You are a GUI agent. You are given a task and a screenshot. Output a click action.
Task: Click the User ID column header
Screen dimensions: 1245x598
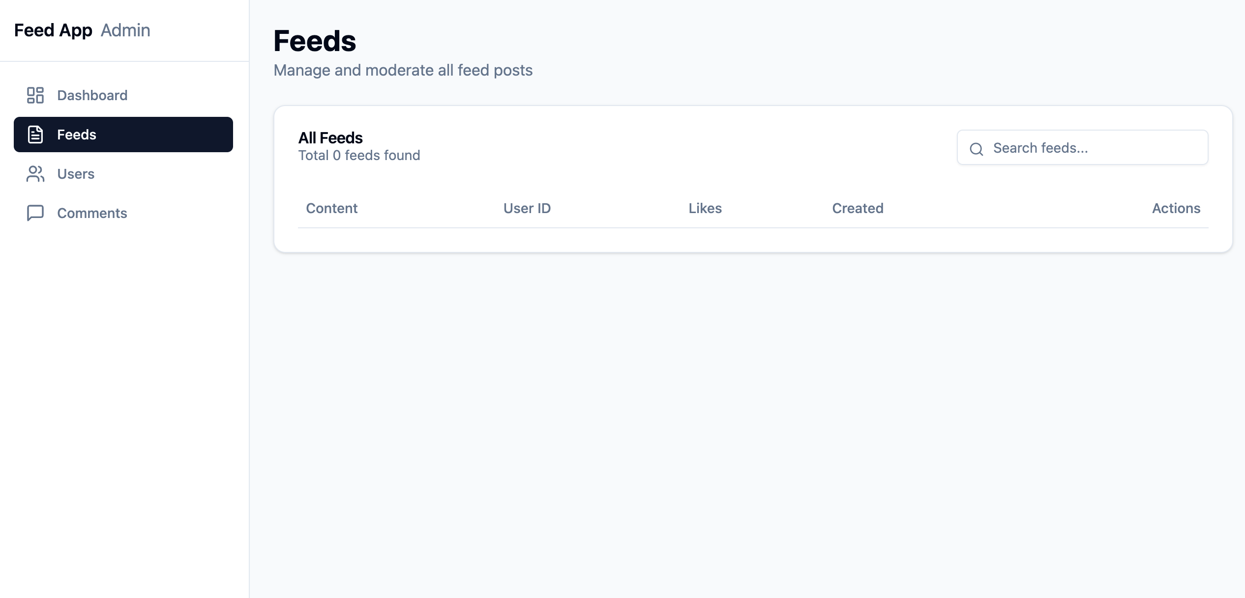[527, 208]
